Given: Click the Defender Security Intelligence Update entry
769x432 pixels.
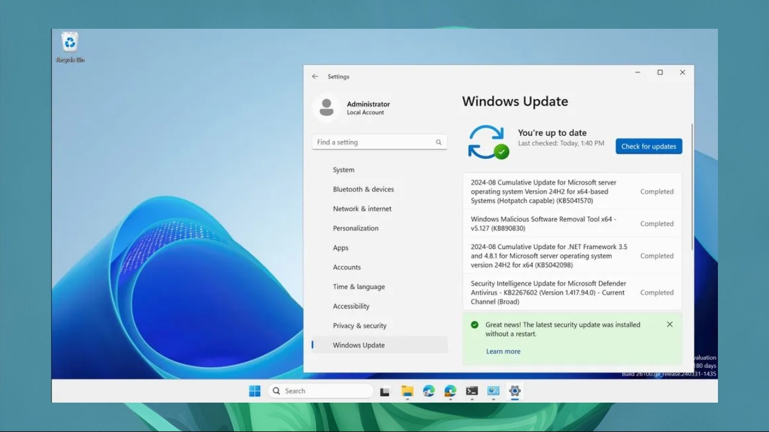Looking at the screenshot, I should pyautogui.click(x=573, y=293).
